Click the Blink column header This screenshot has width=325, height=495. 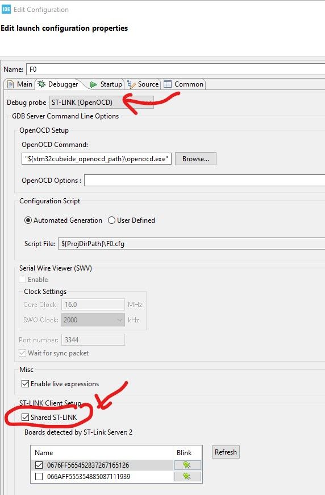click(x=188, y=453)
